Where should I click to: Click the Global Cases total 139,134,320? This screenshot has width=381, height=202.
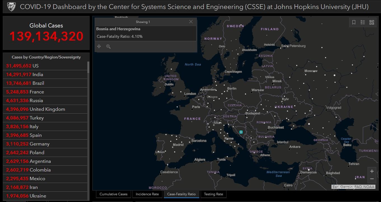tap(46, 36)
